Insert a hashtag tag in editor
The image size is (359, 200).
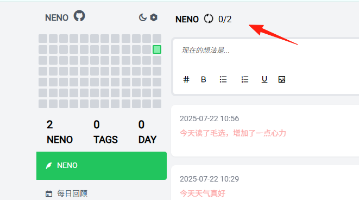click(186, 79)
